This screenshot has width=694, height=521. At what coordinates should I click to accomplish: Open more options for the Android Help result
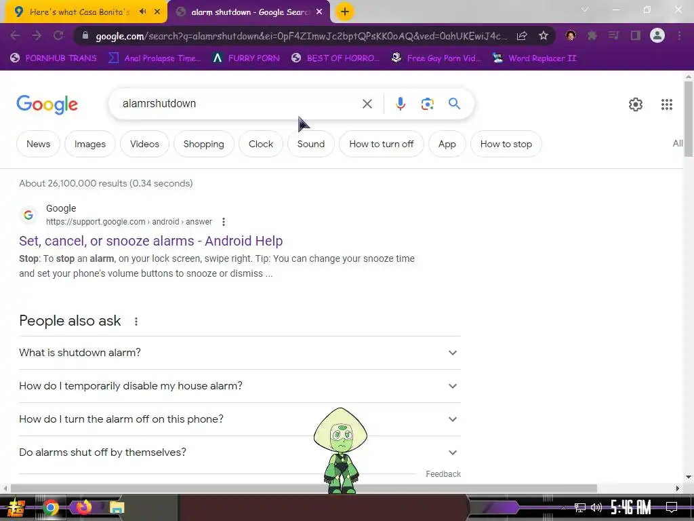point(224,222)
